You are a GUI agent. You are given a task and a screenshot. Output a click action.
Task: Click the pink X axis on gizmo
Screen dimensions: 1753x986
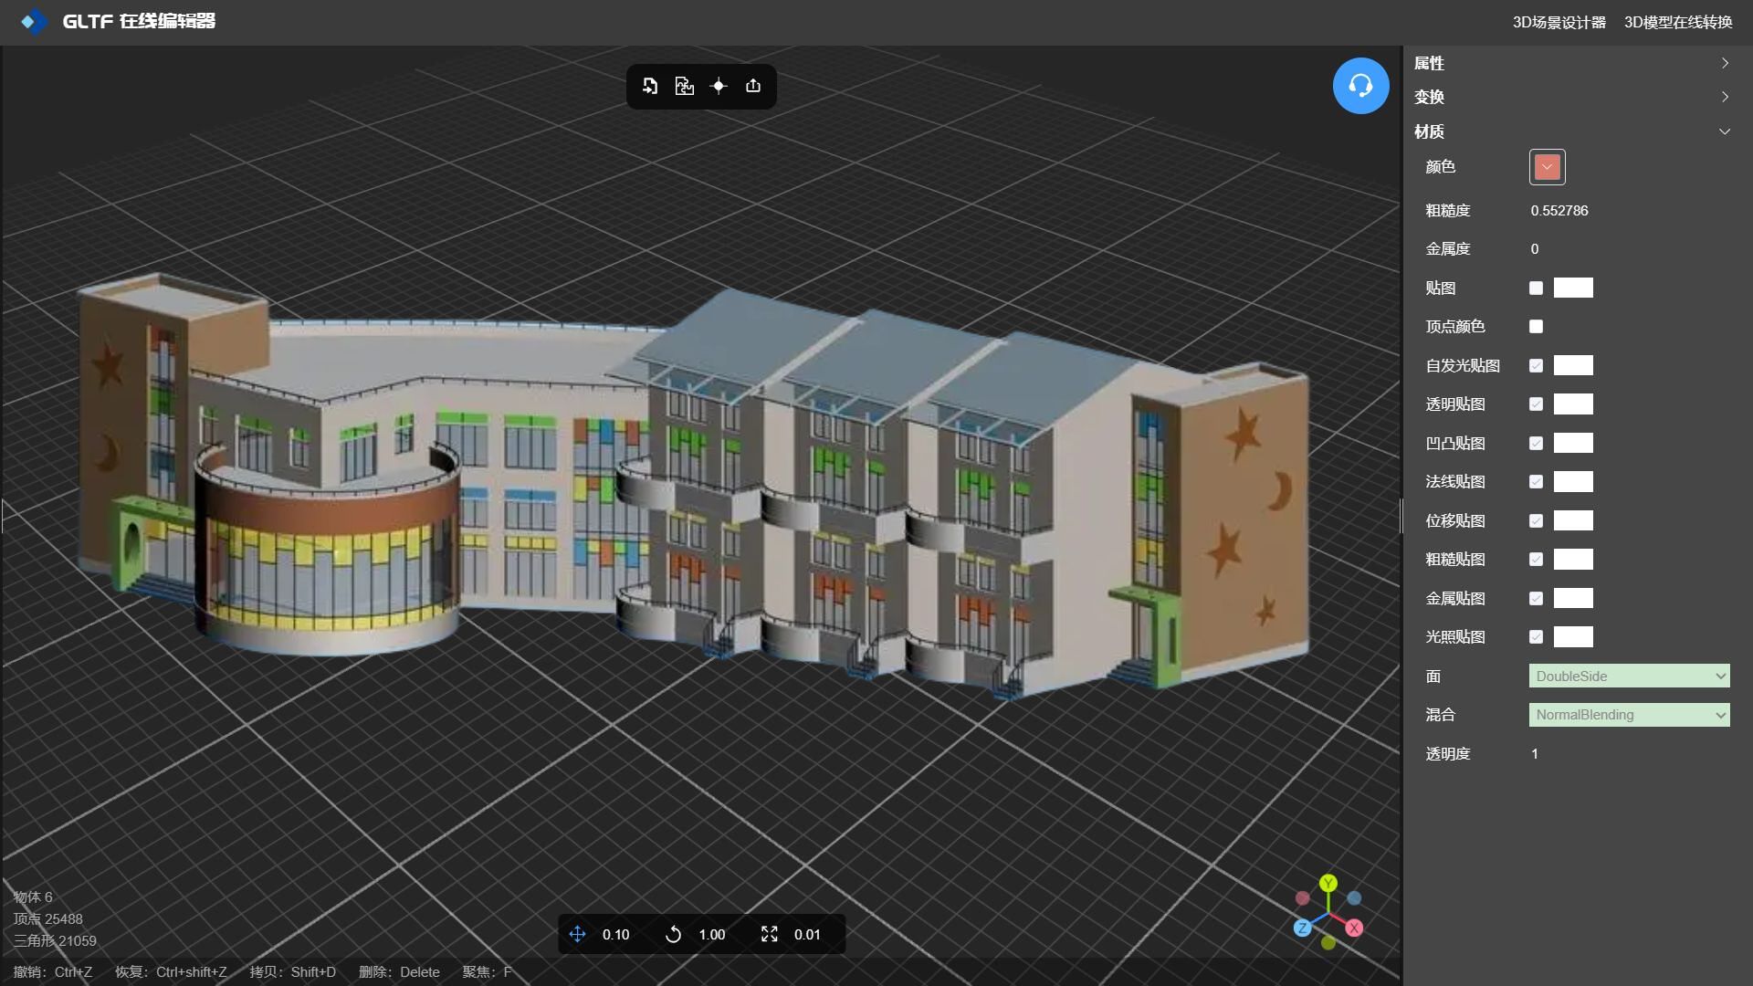point(1354,928)
